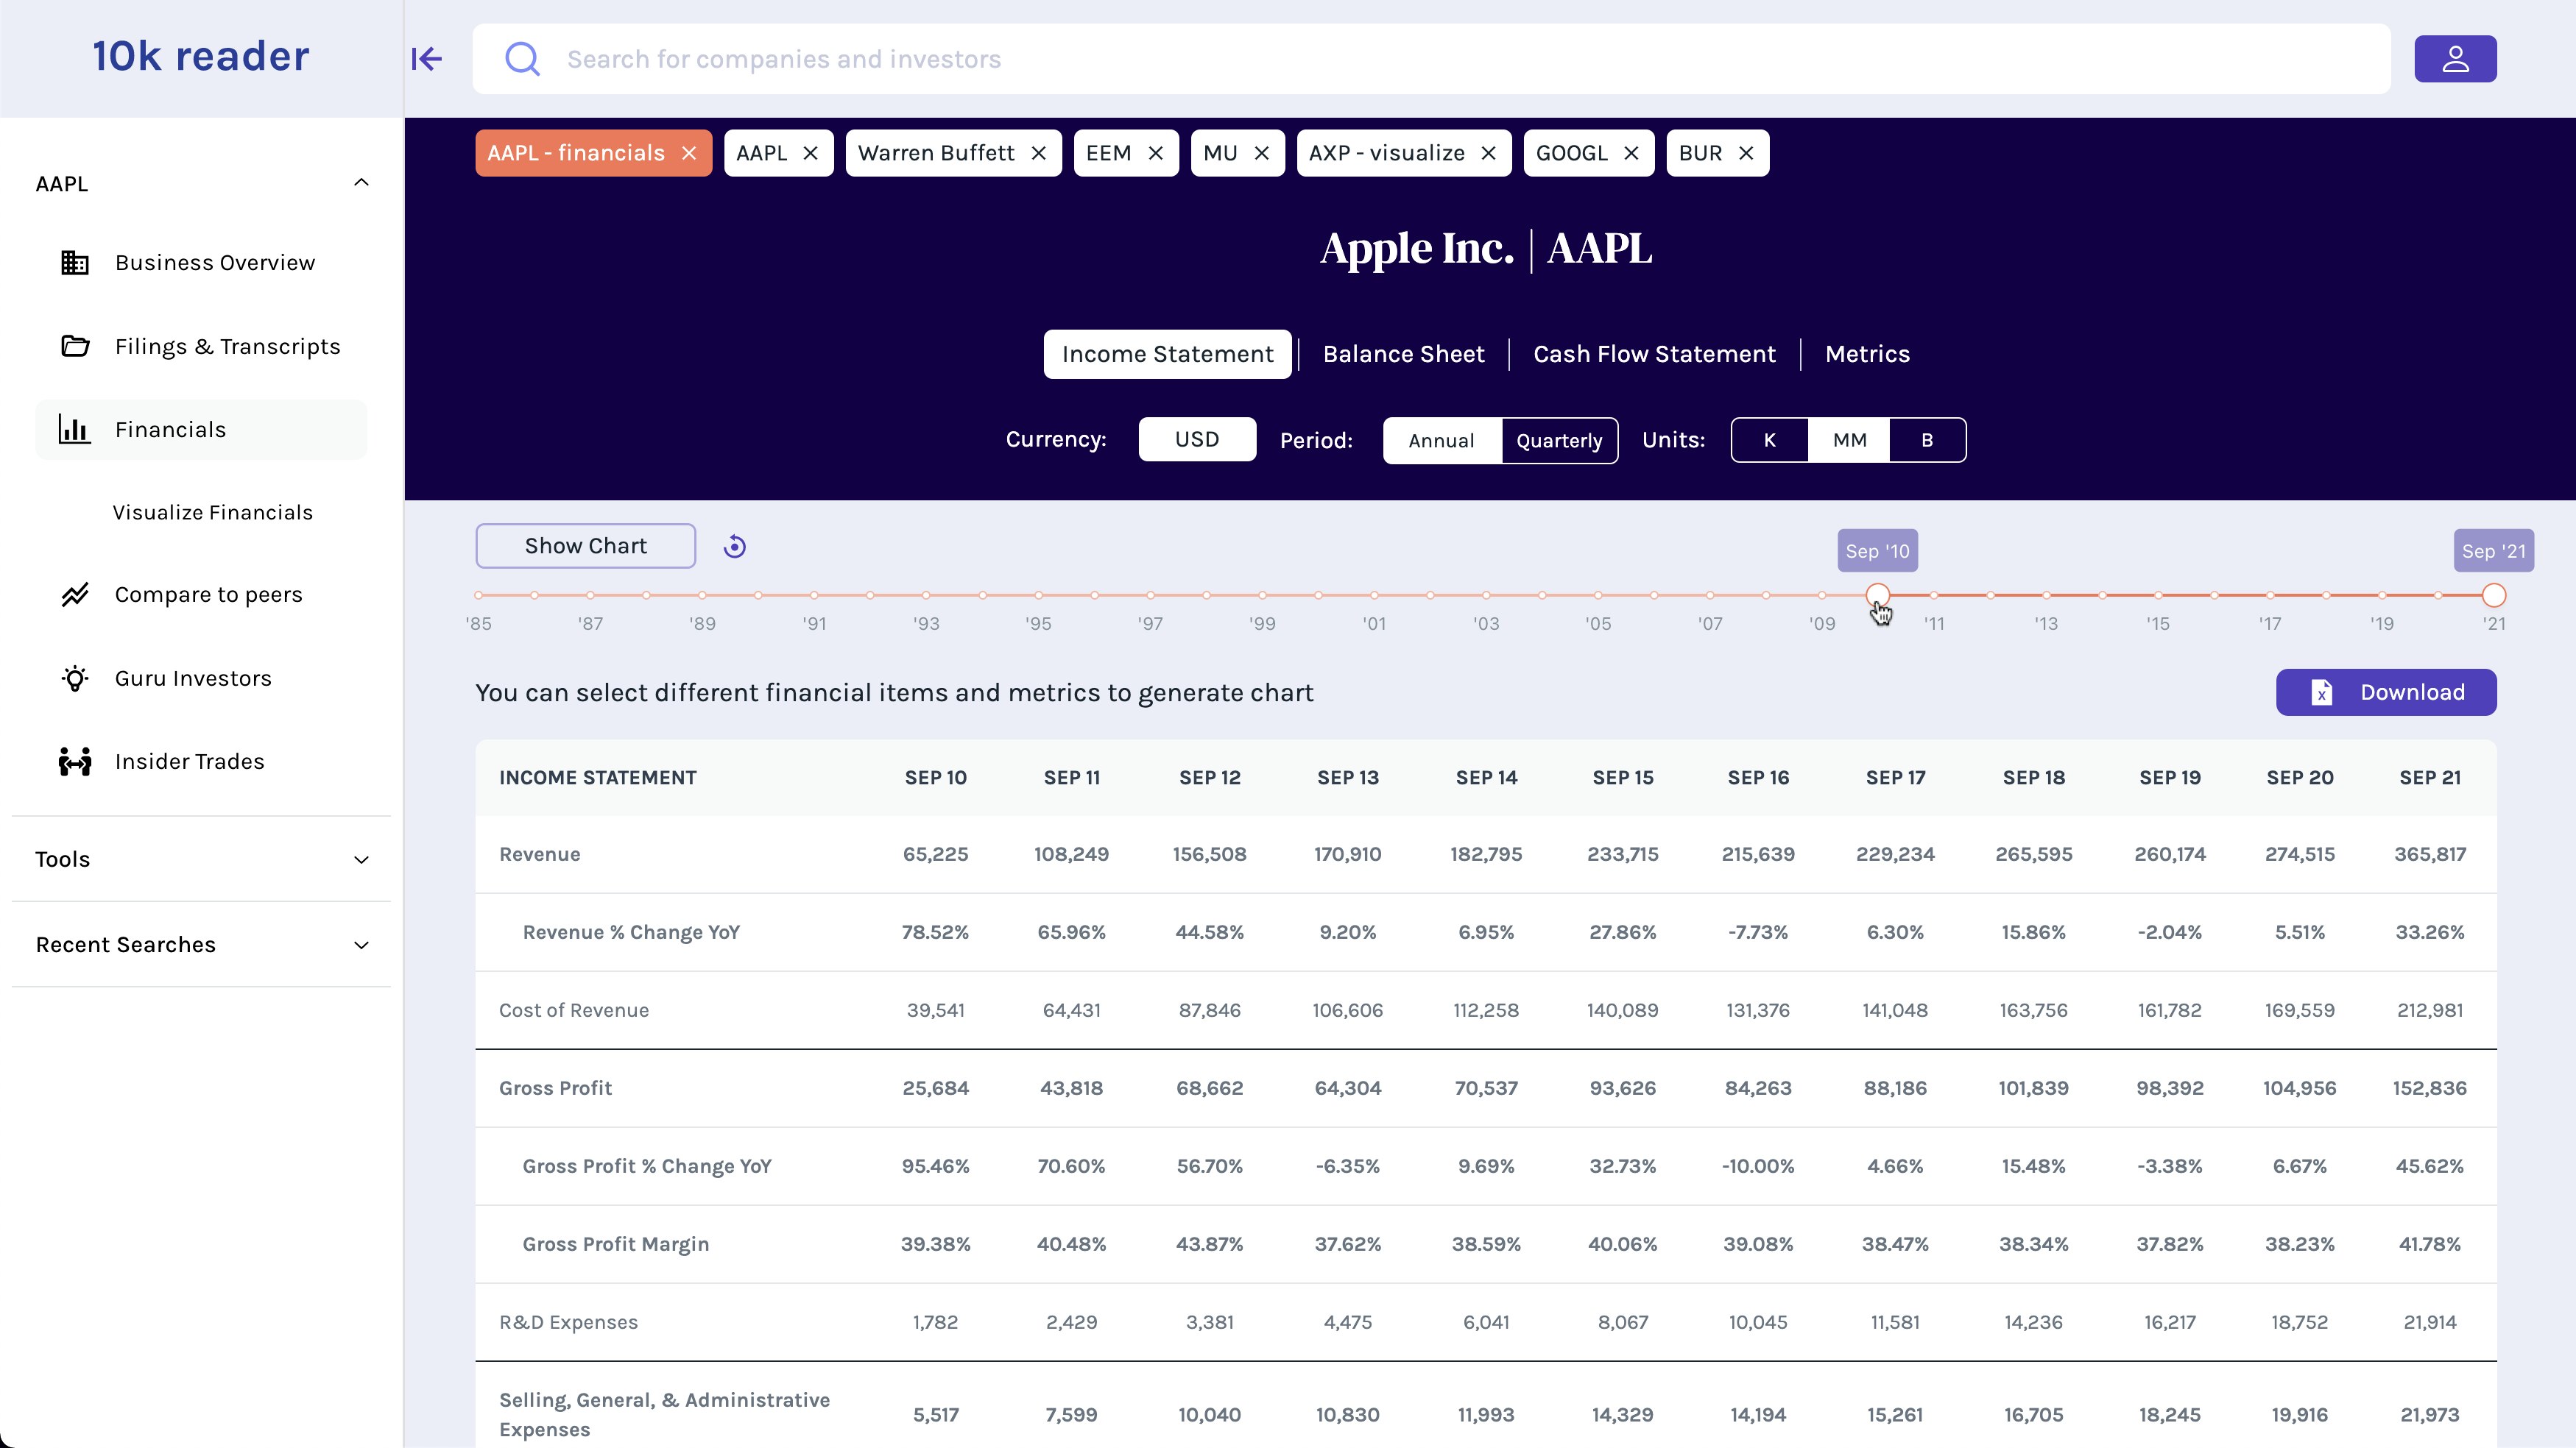Open the MU tab

pos(1220,153)
